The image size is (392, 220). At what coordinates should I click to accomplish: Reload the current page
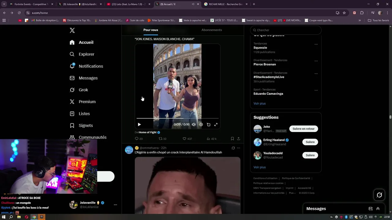point(19,13)
